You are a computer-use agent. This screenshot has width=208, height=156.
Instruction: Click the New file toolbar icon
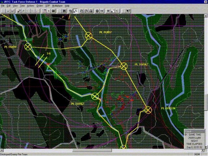pos(3,11)
